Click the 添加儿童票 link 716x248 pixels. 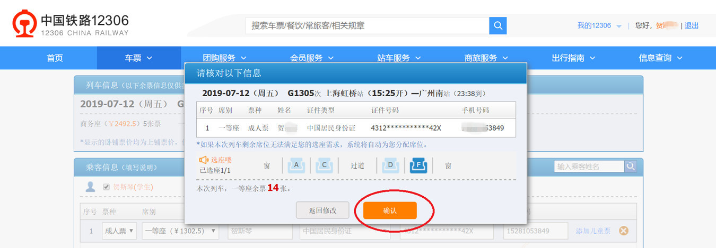pyautogui.click(x=593, y=231)
